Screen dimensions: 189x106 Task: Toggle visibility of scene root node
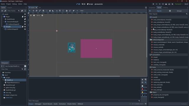coord(25,14)
